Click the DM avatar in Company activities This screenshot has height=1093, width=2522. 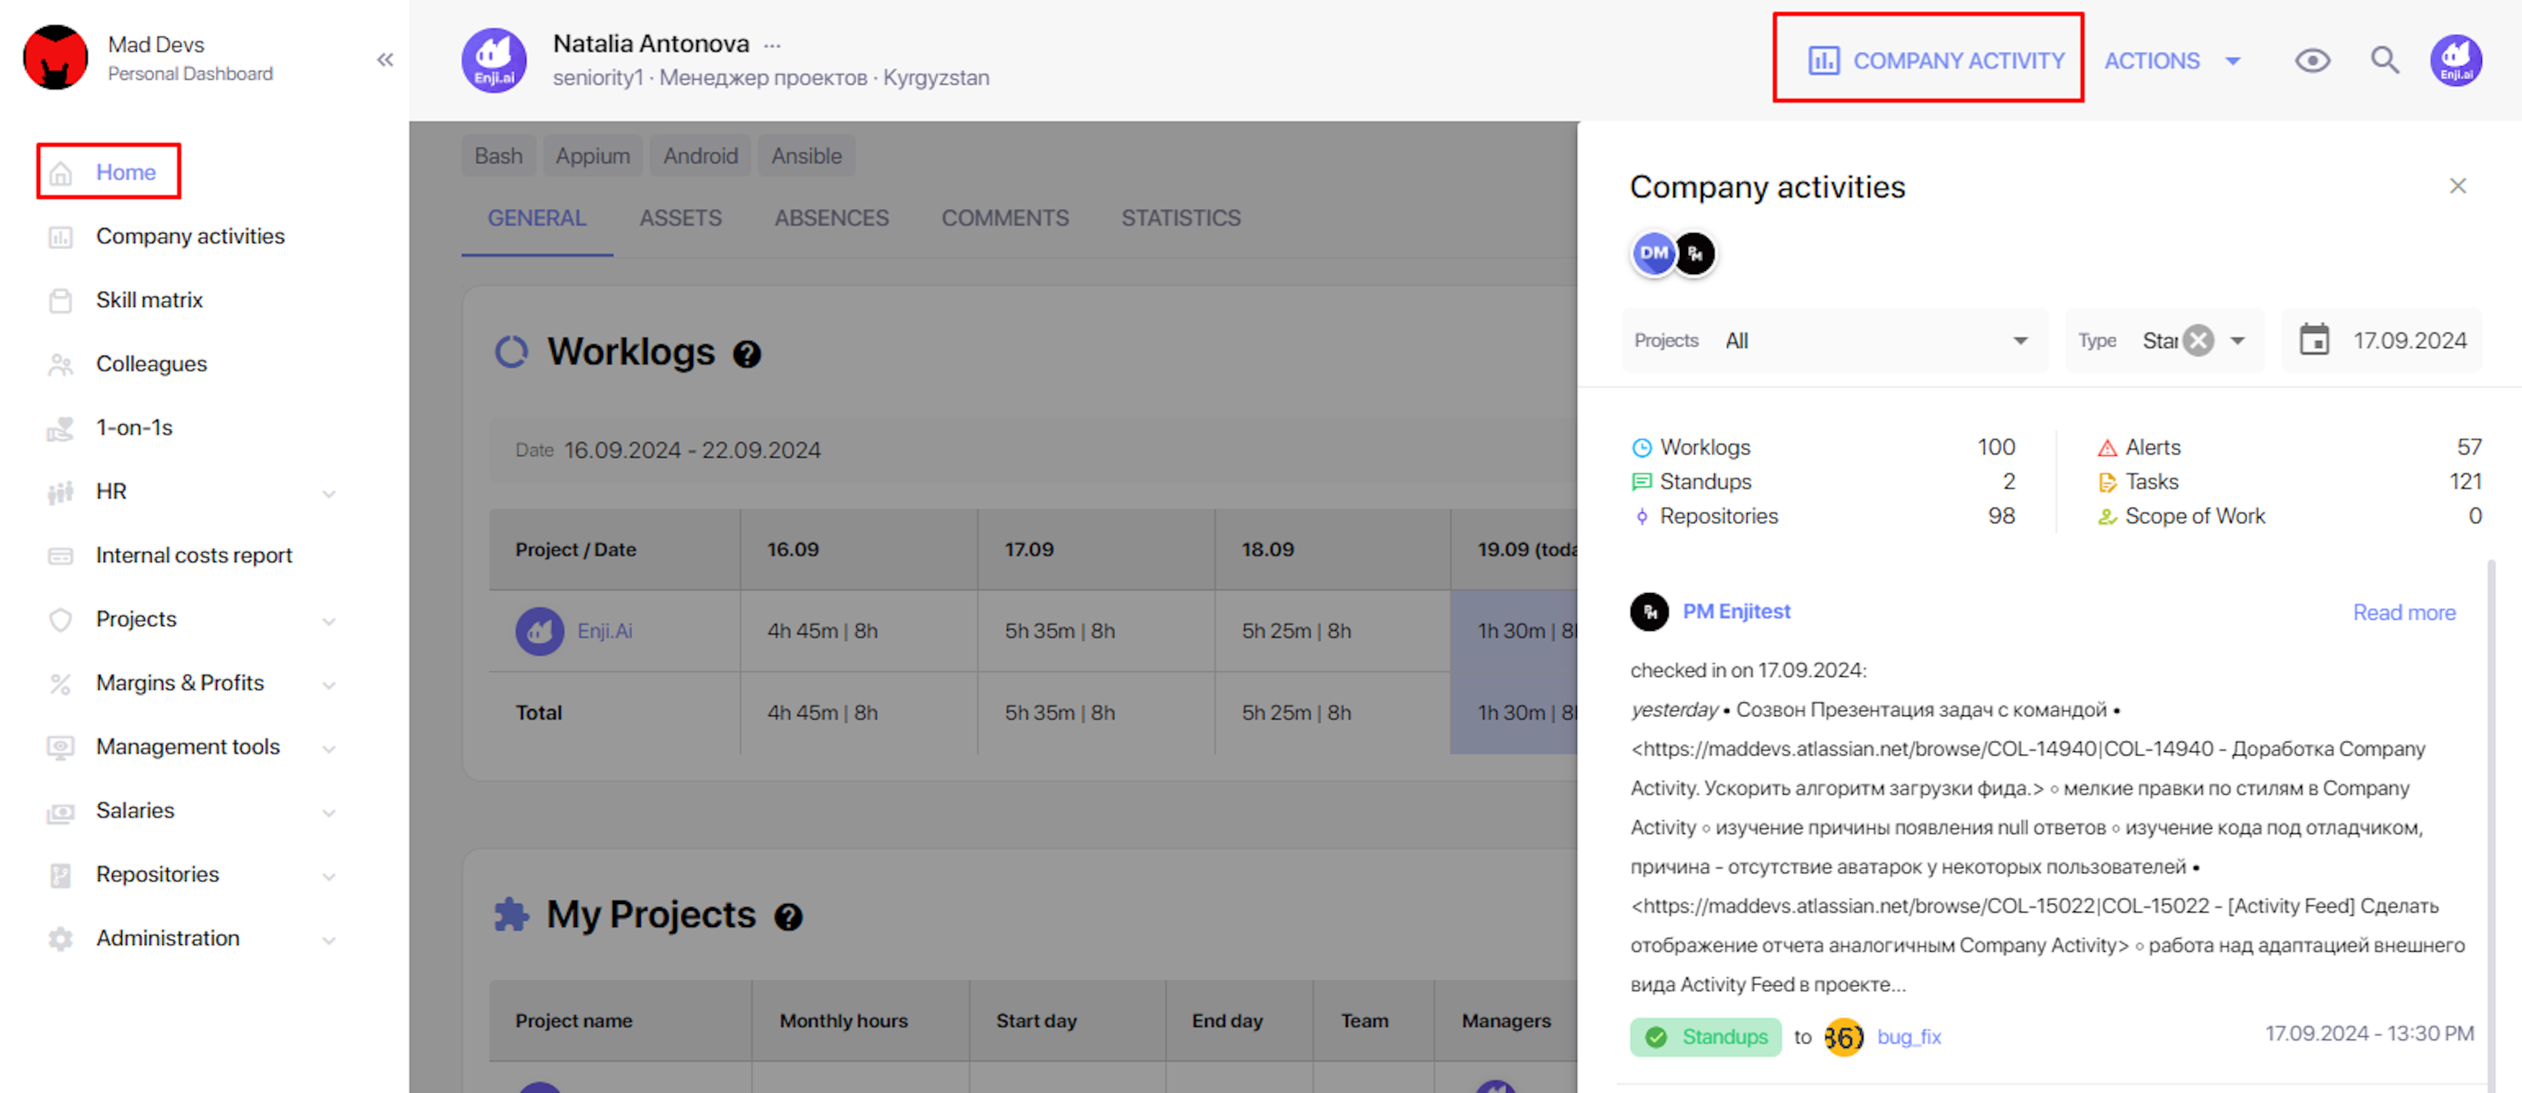coord(1655,254)
